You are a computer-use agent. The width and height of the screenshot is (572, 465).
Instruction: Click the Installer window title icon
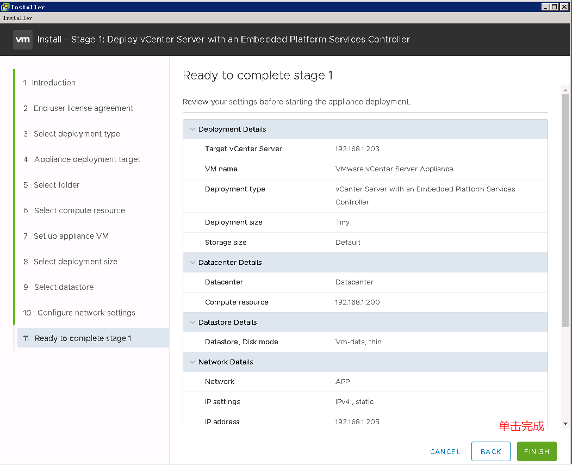click(x=5, y=7)
